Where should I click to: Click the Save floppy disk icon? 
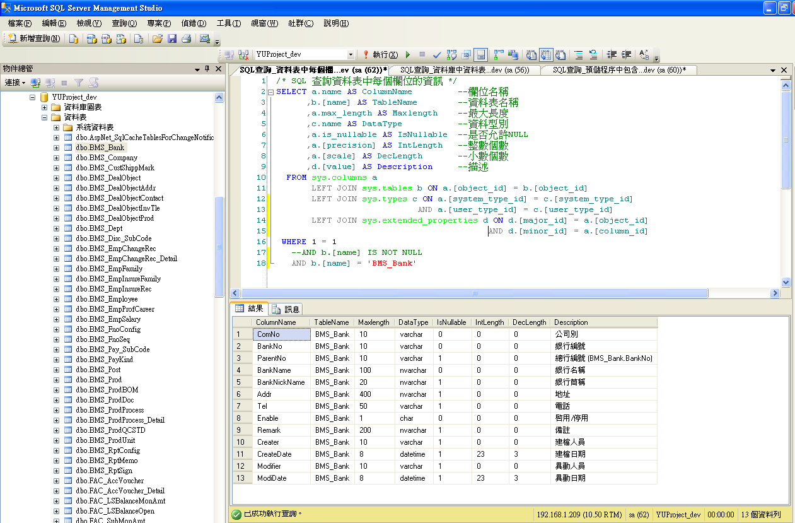172,38
